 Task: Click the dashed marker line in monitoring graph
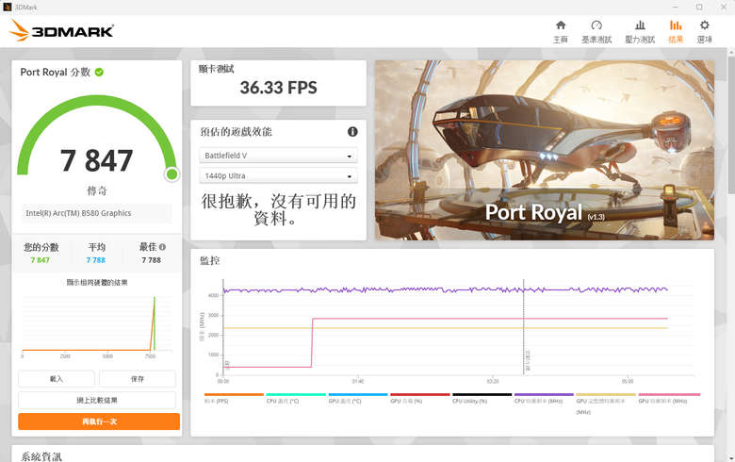coord(524,327)
